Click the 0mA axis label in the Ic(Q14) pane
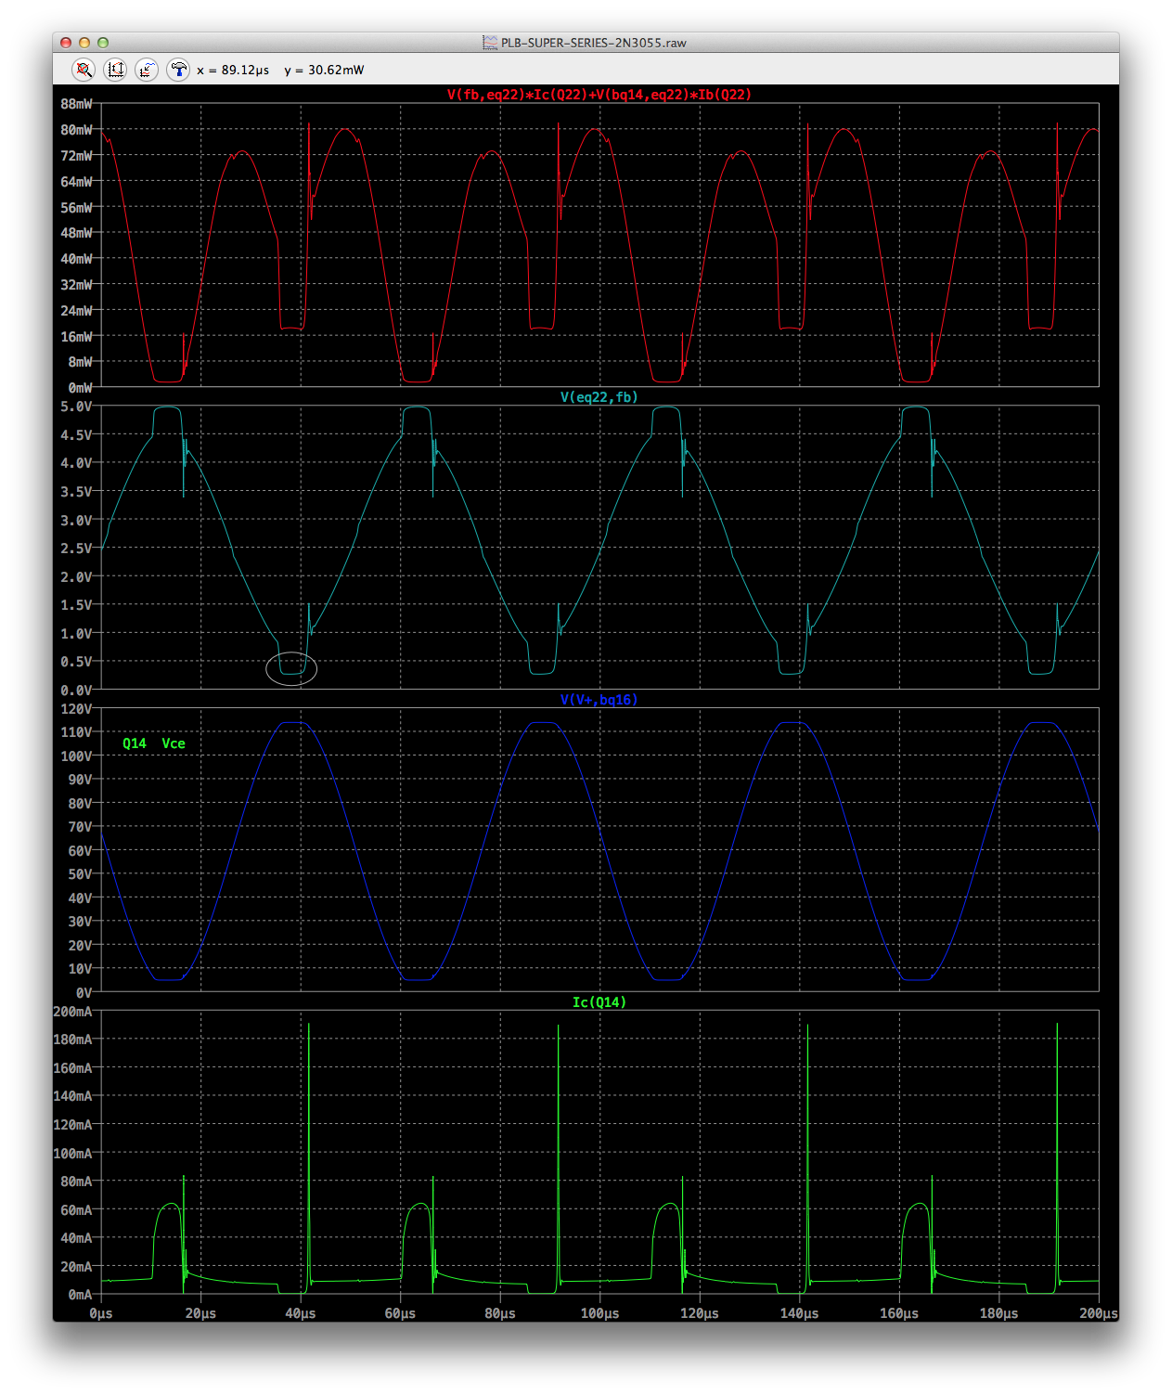This screenshot has width=1172, height=1395. [81, 1295]
